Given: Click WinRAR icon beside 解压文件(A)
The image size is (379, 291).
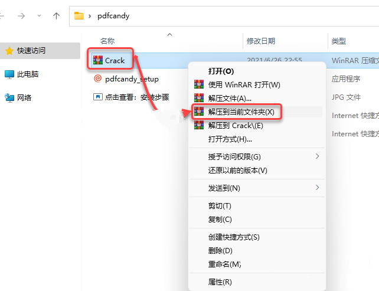Looking at the screenshot, I should [x=199, y=97].
